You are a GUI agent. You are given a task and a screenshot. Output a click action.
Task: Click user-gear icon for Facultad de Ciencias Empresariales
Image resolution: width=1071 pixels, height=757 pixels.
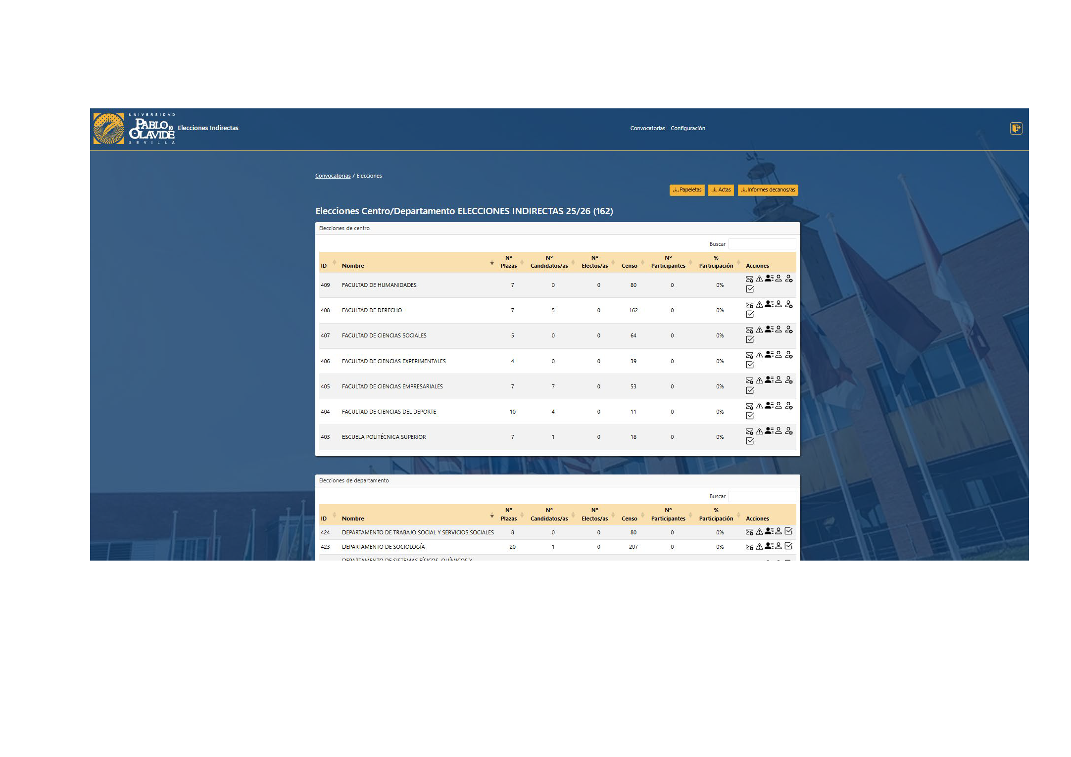point(789,380)
